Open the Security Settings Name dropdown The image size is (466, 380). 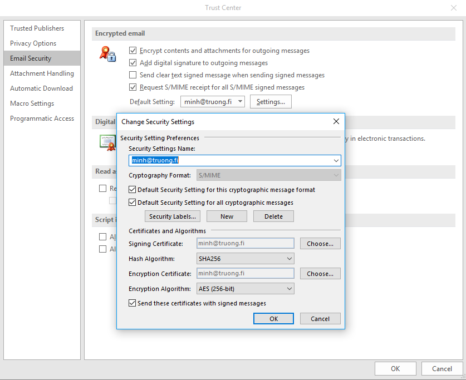[x=336, y=161]
